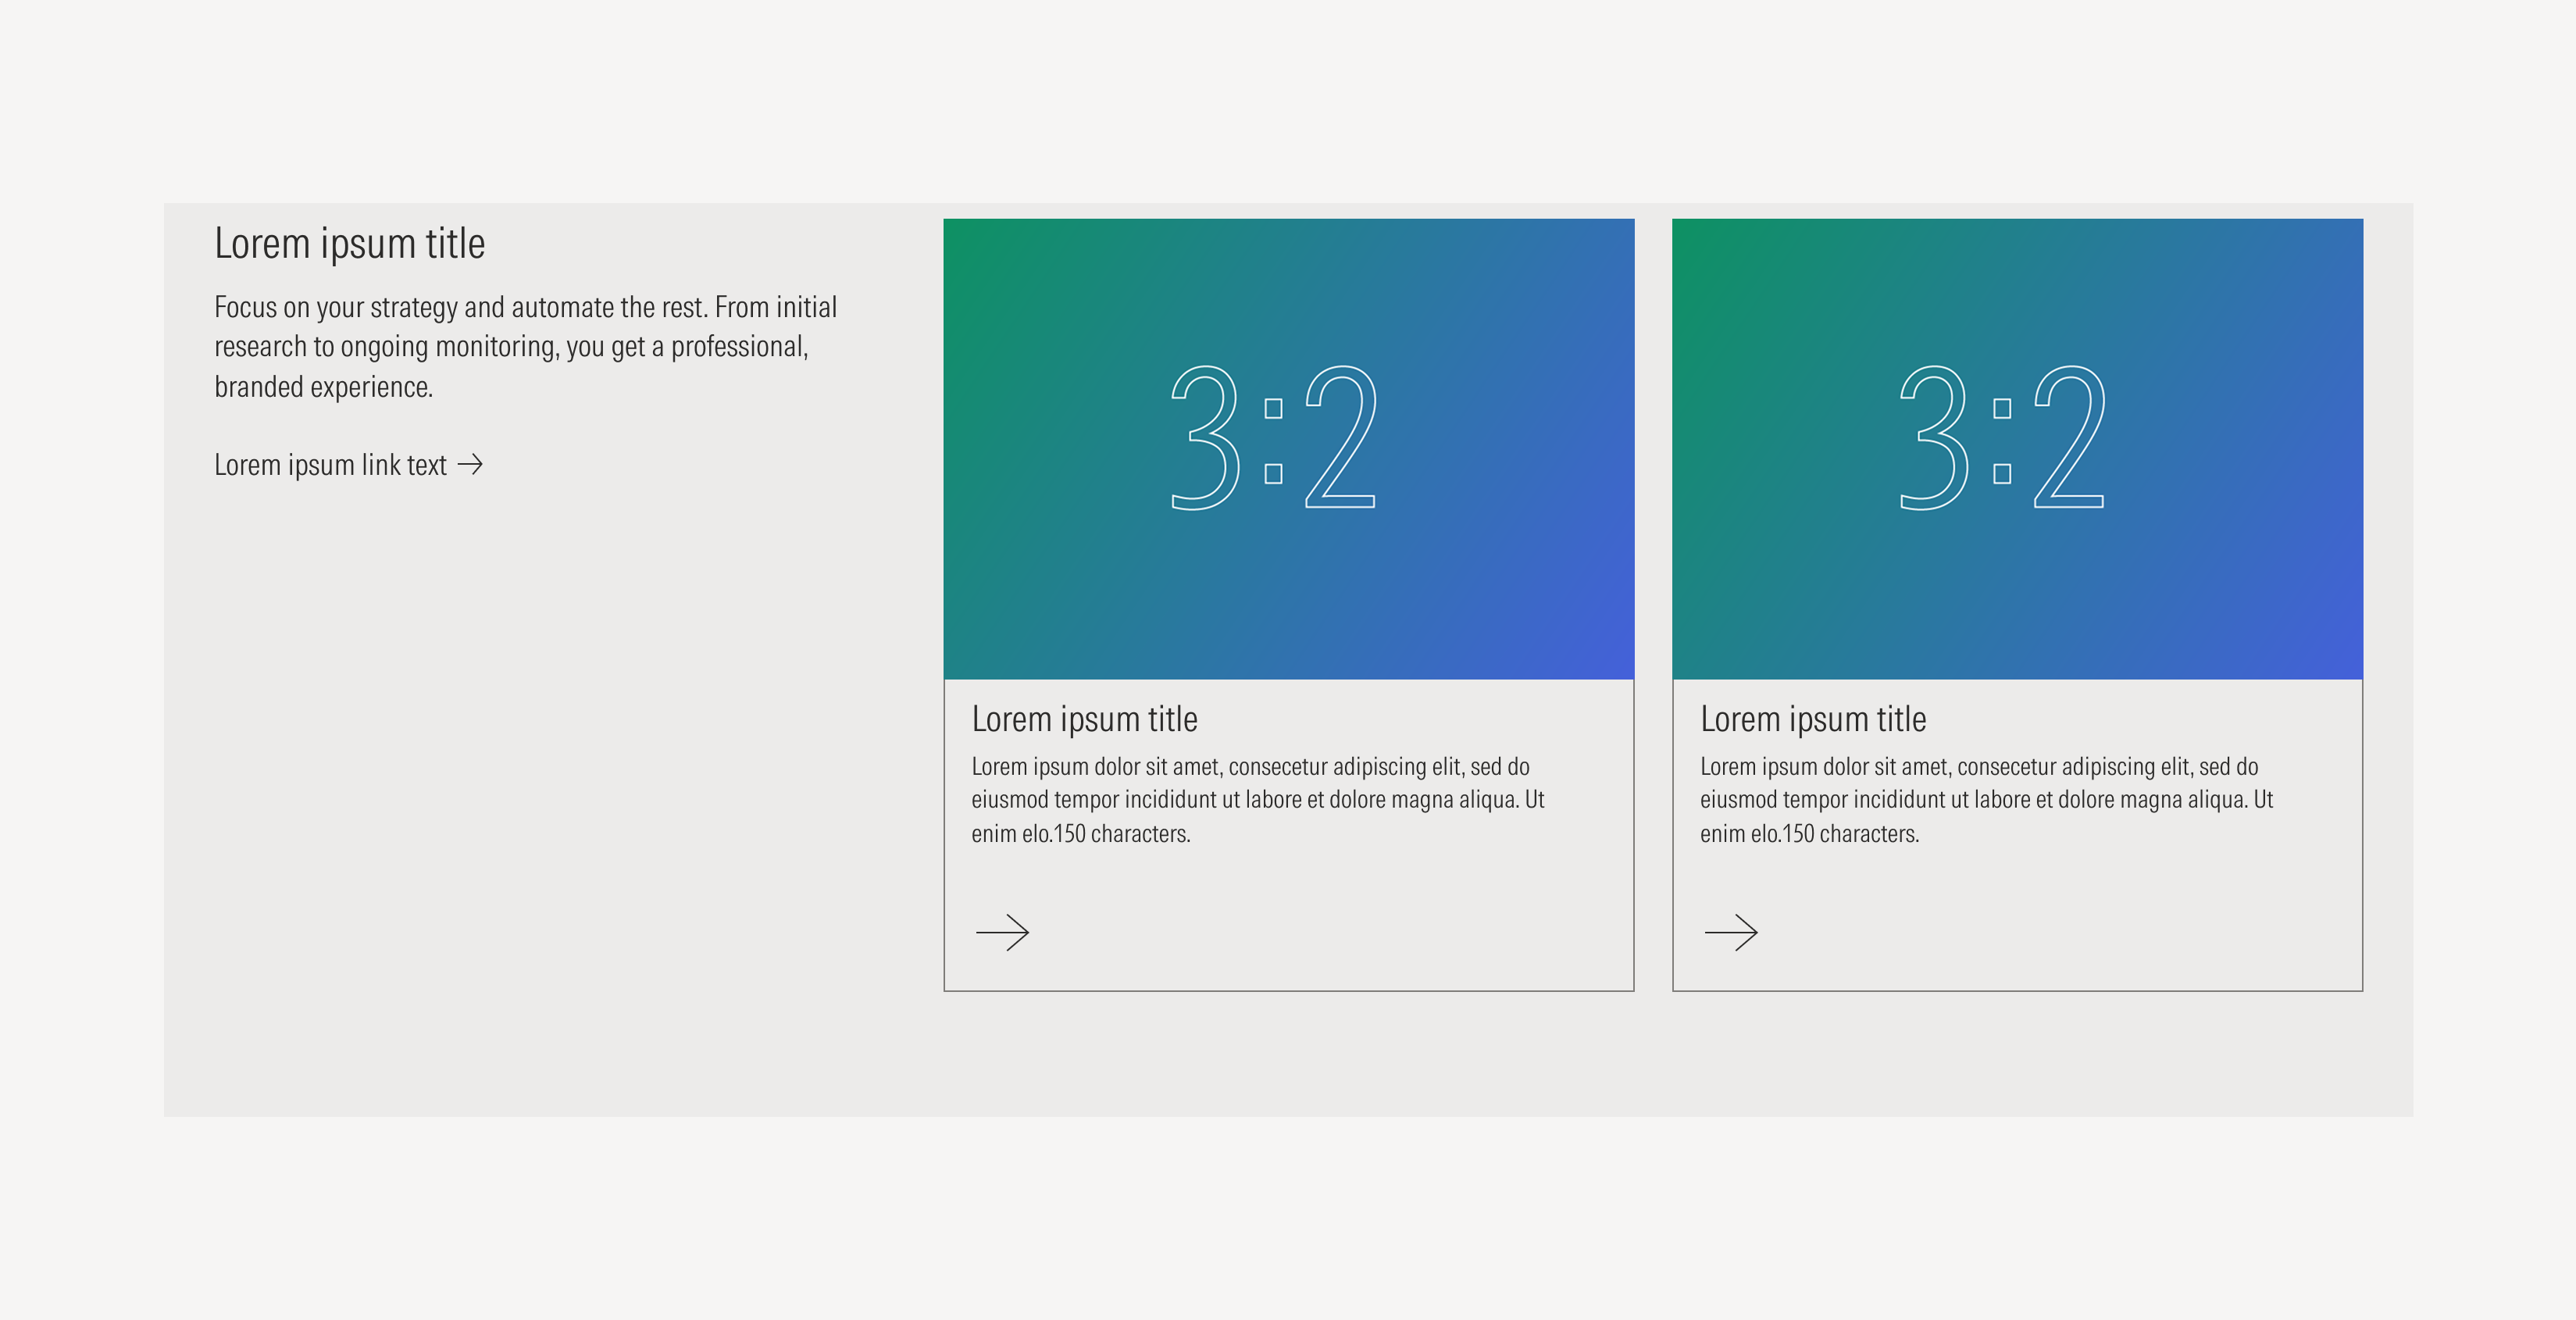Click the 'Focus on your strategy' intro paragraph

point(524,347)
